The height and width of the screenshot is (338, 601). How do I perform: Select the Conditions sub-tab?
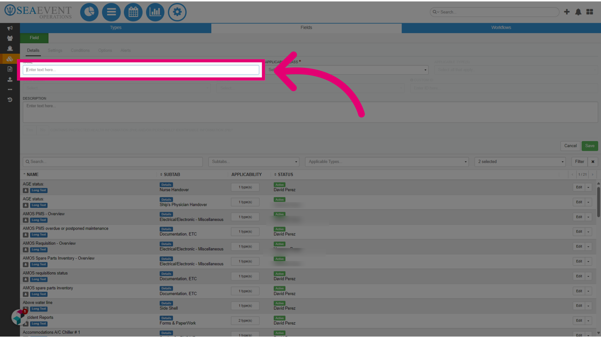coord(80,51)
